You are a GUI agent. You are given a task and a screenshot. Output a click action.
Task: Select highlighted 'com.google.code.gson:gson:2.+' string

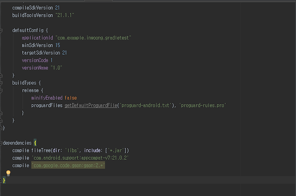point(68,166)
